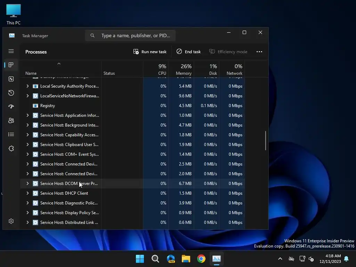Click the processes list vertical scrollbar thumb
Viewport: 356px width, 267px height.
tap(265, 140)
